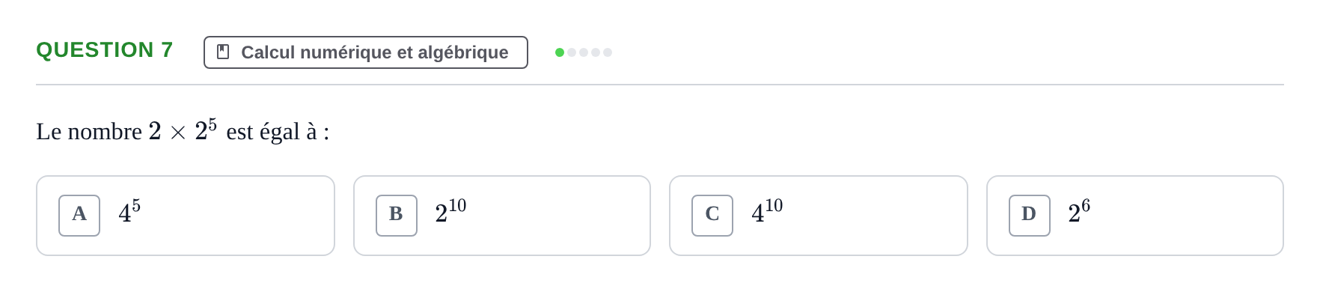
Task: Click empty space inside answer card D
Action: [x=1182, y=216]
